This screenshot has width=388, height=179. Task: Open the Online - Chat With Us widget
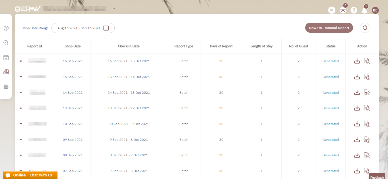(x=30, y=175)
